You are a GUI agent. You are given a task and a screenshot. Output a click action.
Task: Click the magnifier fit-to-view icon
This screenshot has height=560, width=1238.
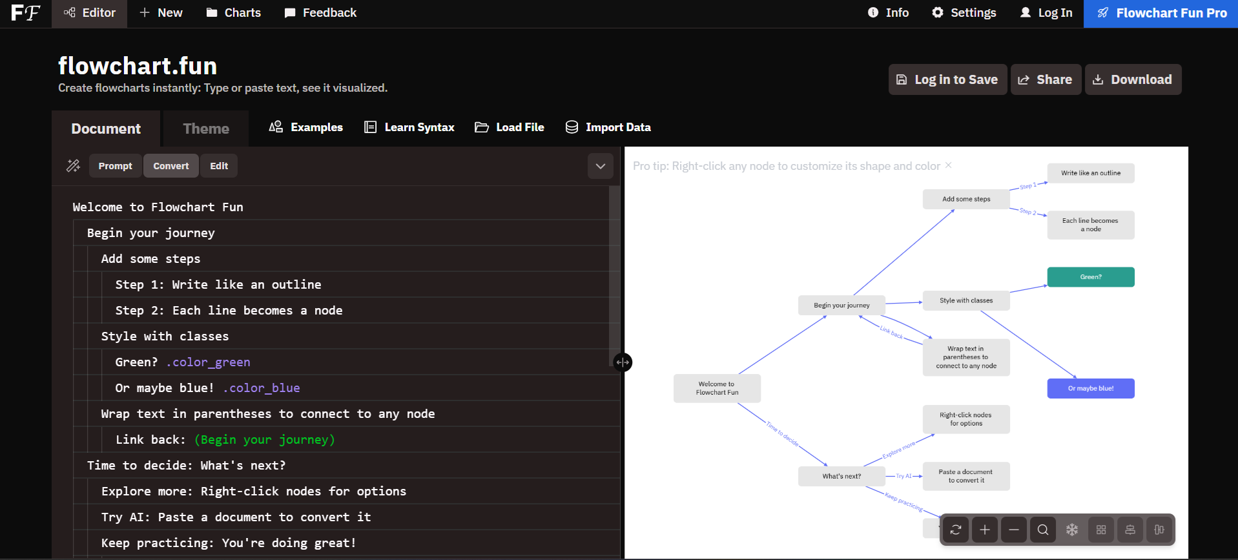point(1043,530)
